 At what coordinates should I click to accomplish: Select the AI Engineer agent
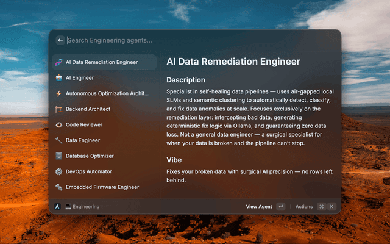tap(79, 78)
